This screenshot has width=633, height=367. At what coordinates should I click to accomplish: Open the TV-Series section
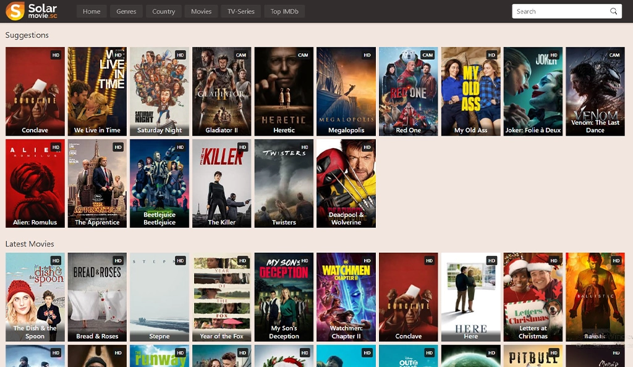240,11
